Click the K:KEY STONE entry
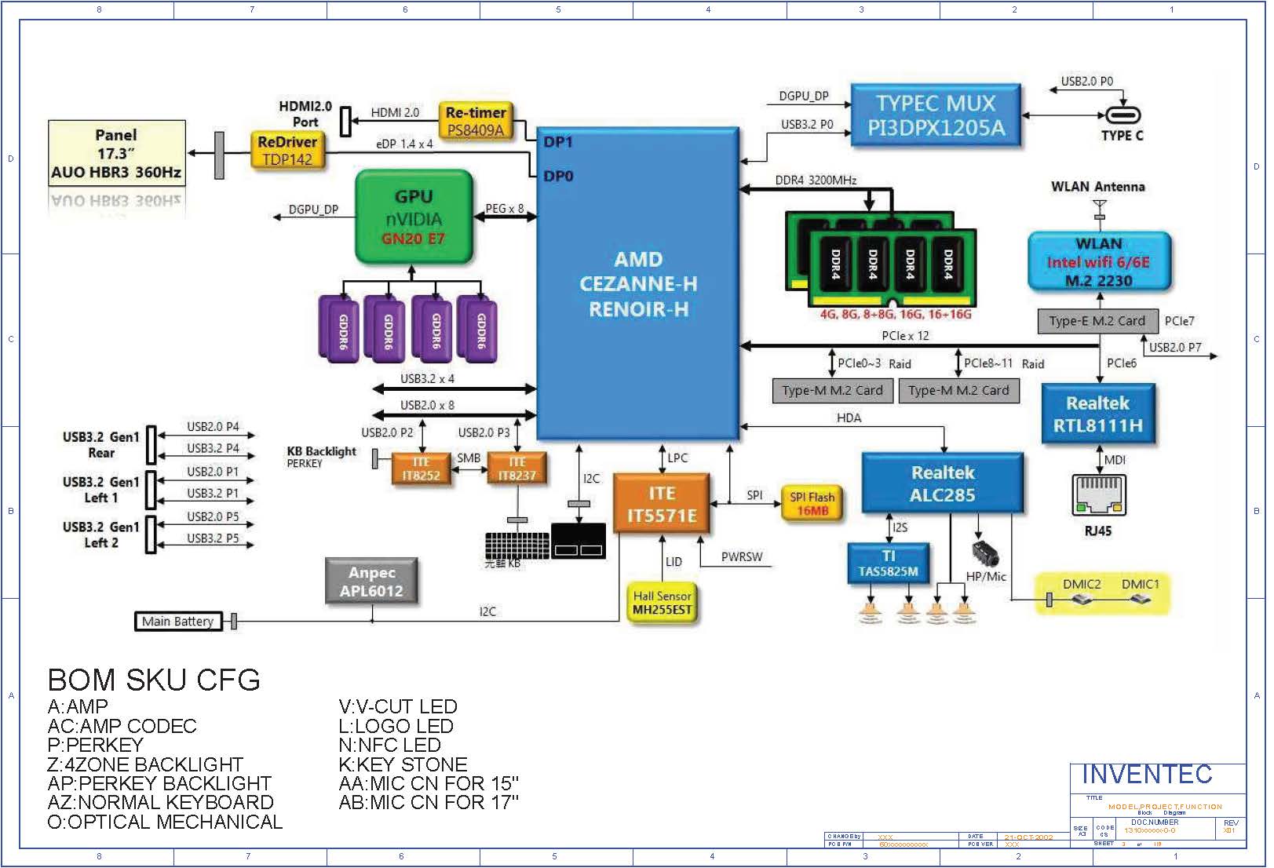Viewport: 1274px width, 868px height. [x=403, y=764]
